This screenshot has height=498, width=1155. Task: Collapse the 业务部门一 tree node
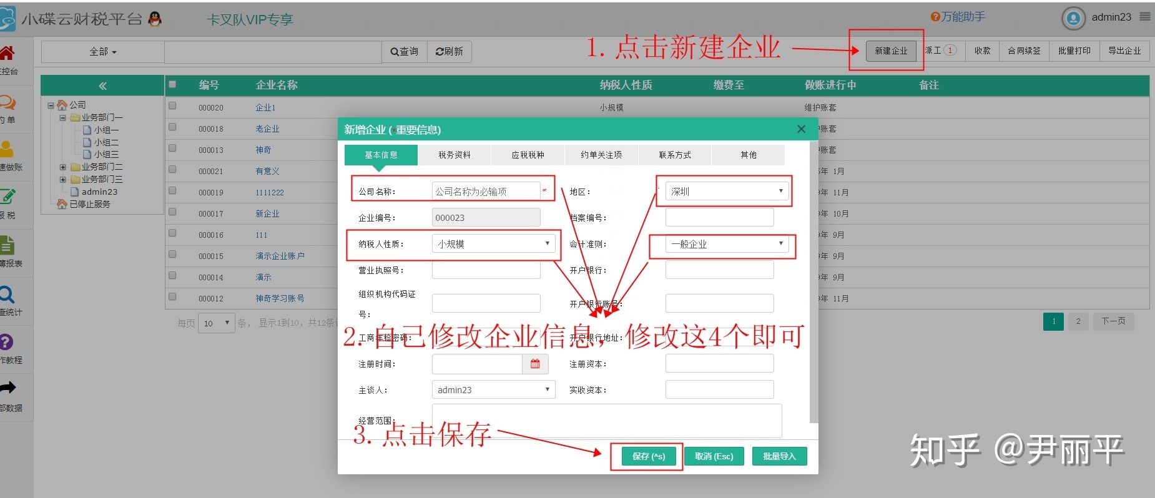[x=62, y=117]
